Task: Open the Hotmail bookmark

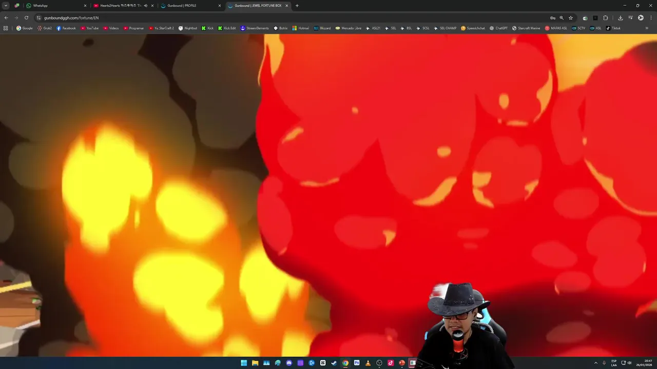Action: (x=301, y=28)
